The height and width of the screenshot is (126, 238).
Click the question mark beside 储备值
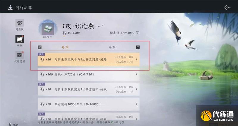coord(137,33)
